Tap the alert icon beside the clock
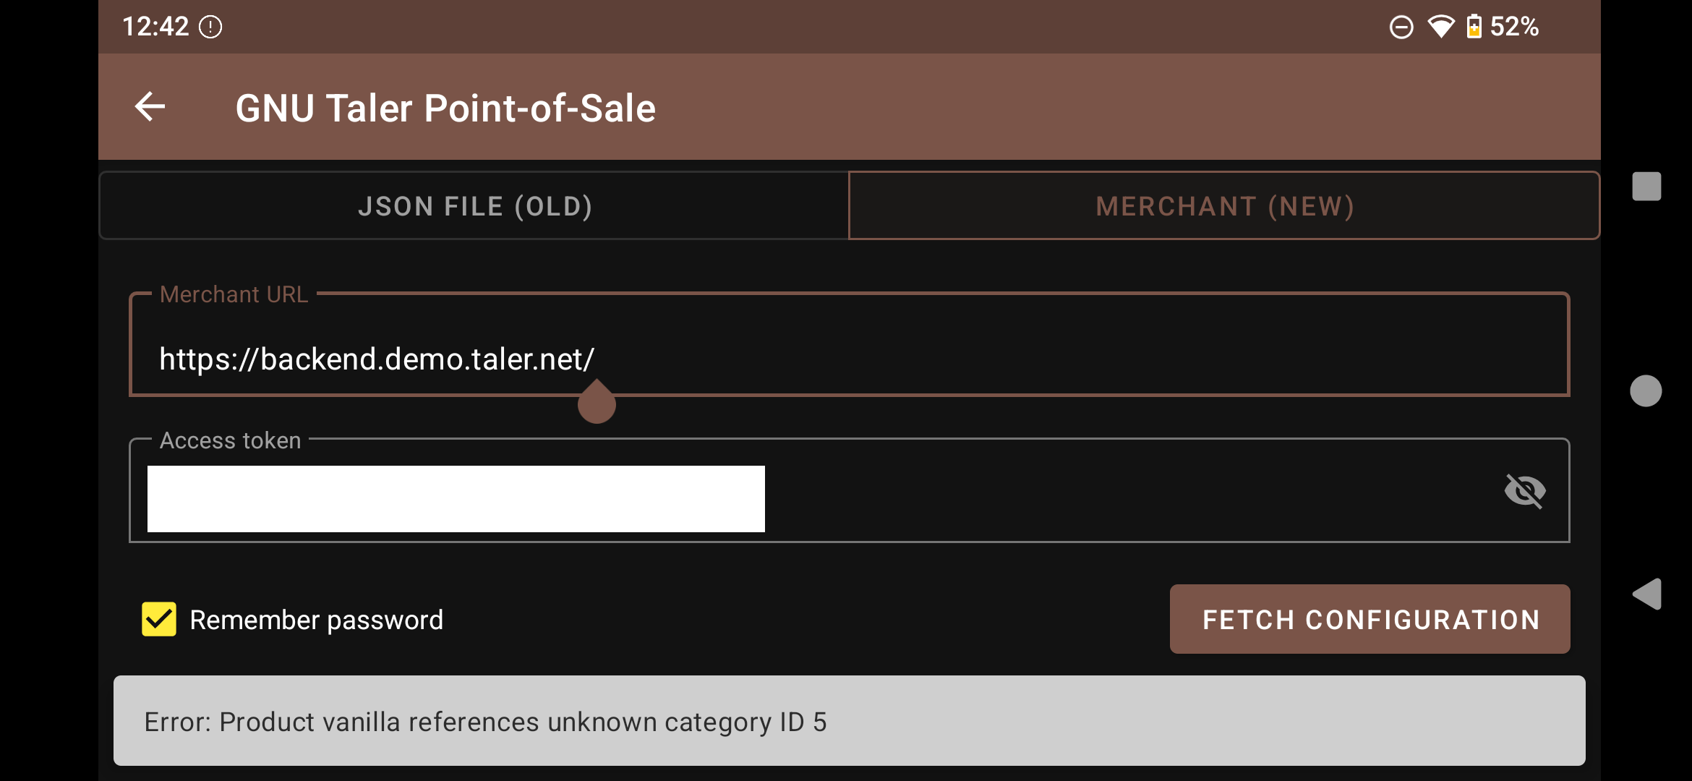This screenshot has height=781, width=1692. click(210, 27)
